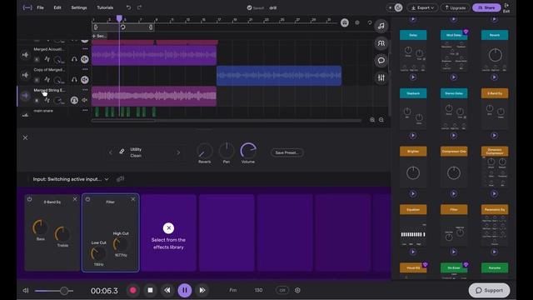Open the loops library music note icon
Screen dimensions: 533x300
tap(381, 26)
